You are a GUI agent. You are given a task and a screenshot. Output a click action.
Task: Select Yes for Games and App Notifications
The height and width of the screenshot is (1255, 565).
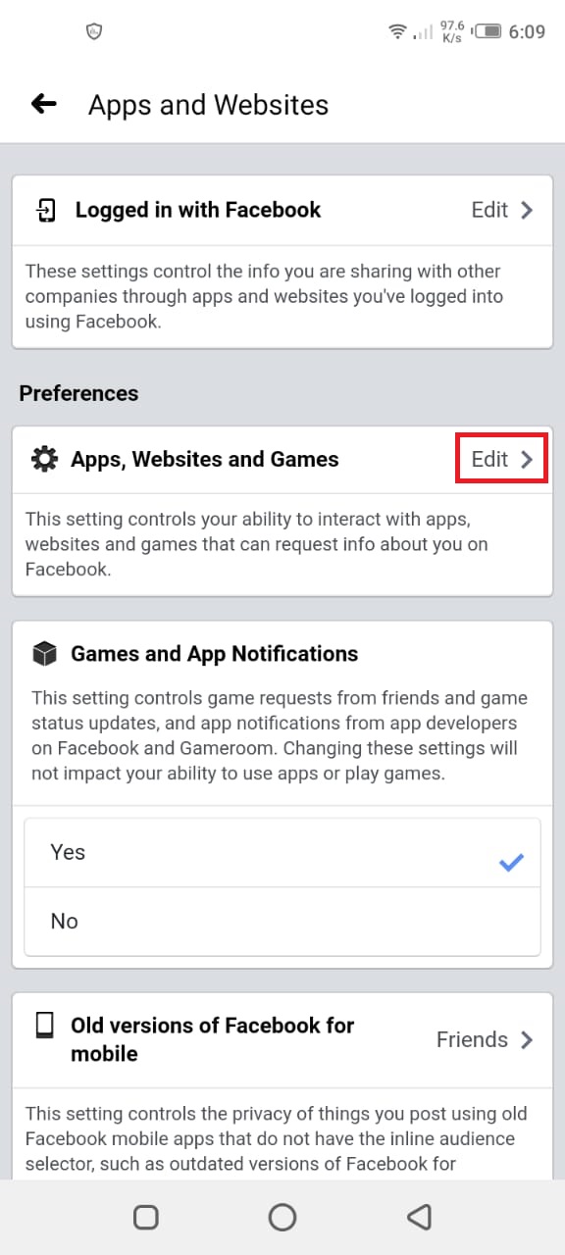282,853
